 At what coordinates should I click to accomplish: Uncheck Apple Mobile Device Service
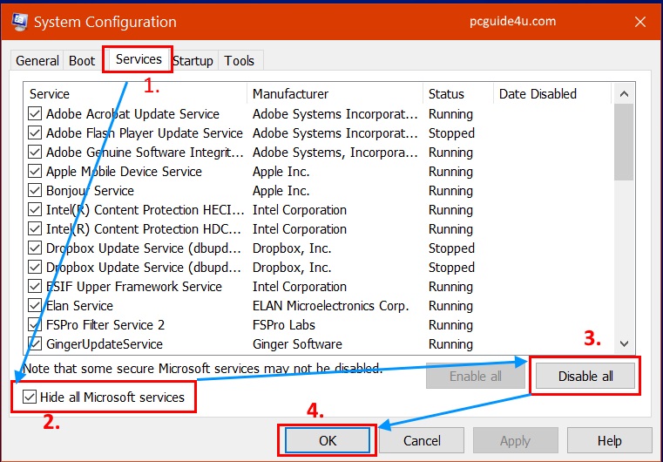35,172
